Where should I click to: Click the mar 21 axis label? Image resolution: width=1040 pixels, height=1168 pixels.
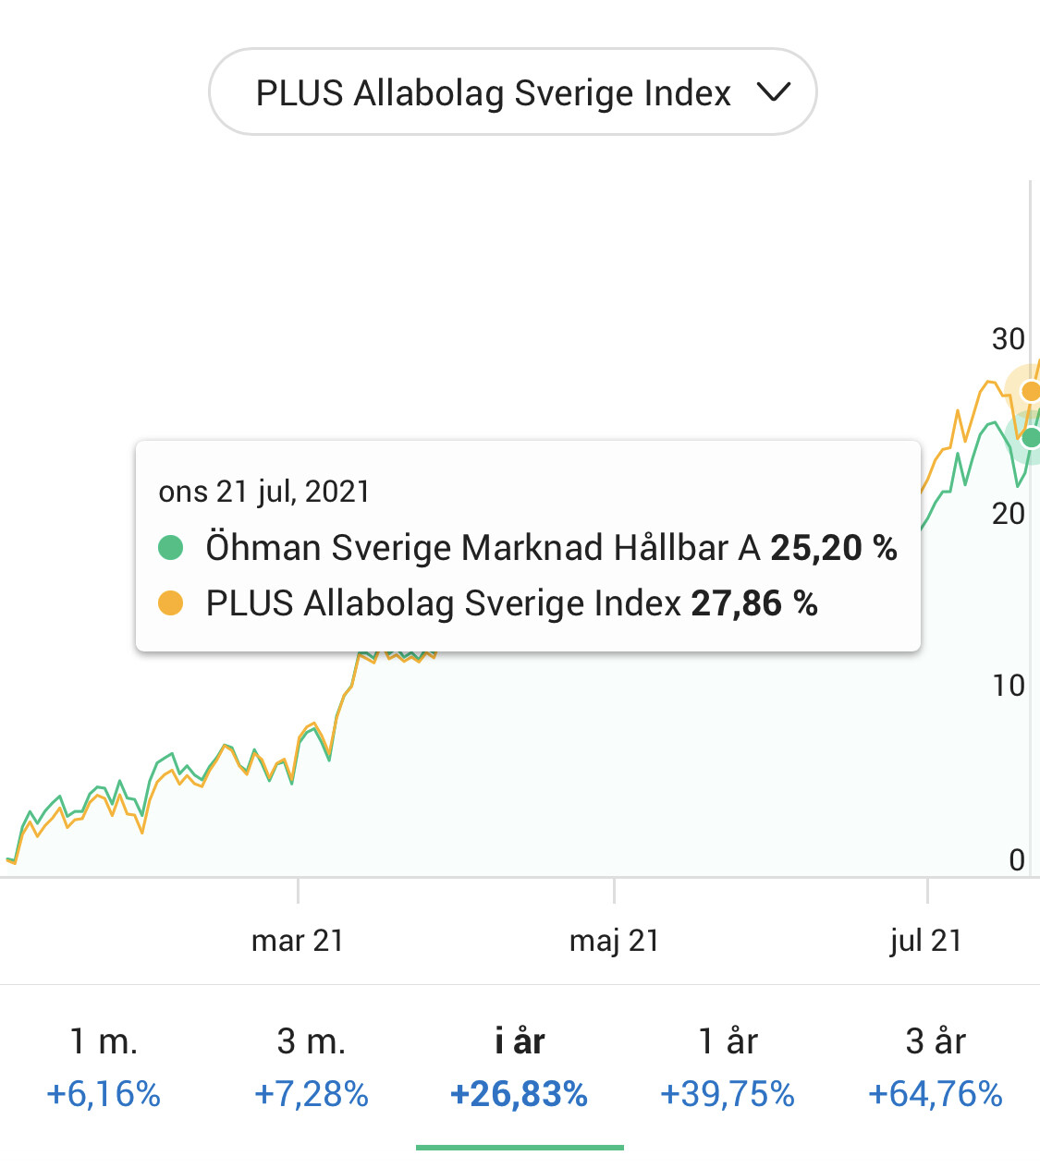click(298, 941)
